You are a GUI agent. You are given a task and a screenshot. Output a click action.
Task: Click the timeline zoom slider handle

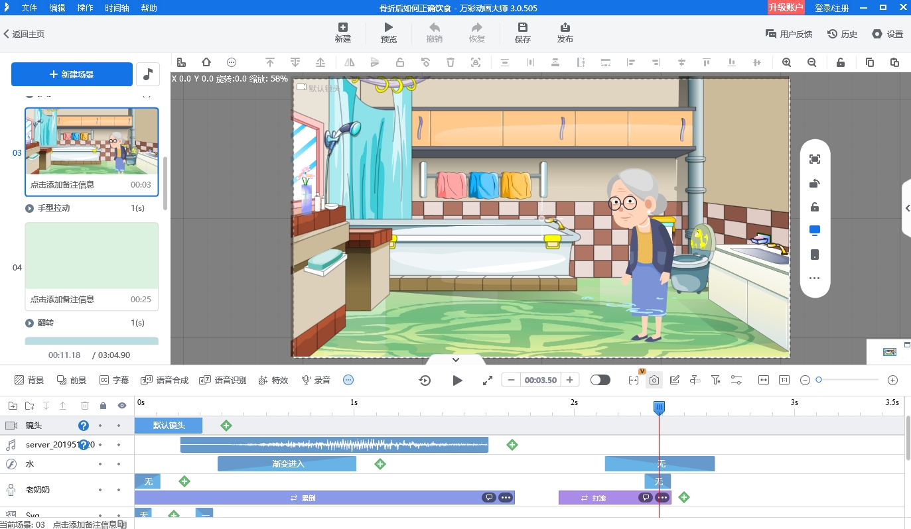coord(819,380)
